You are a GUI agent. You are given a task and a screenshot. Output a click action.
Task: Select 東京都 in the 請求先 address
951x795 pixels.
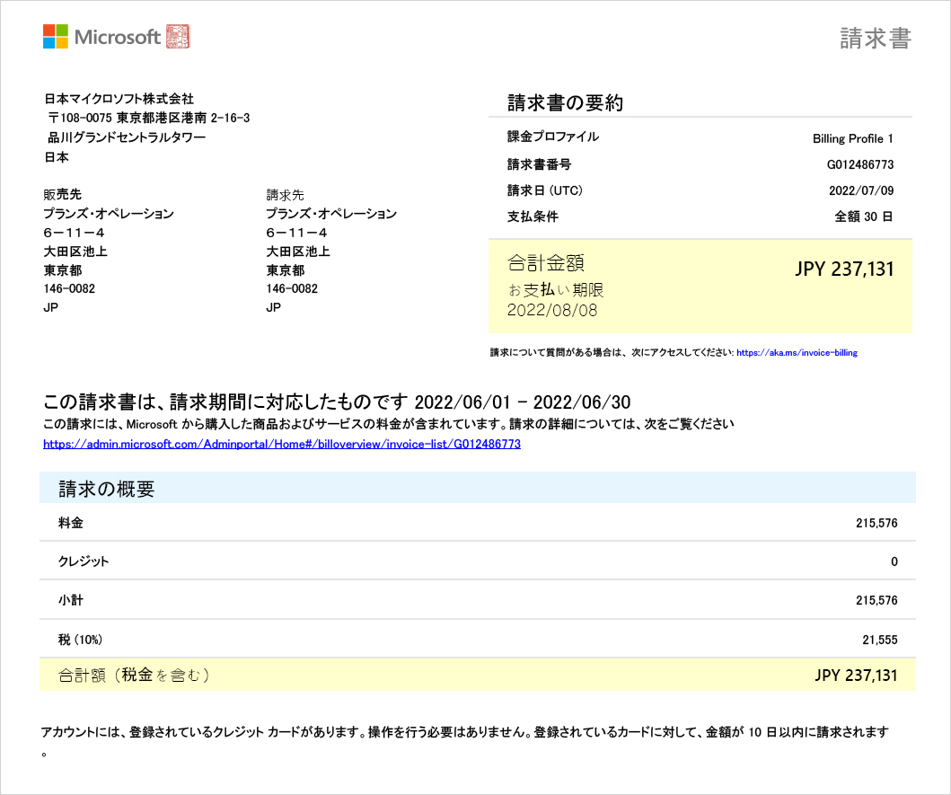[285, 270]
